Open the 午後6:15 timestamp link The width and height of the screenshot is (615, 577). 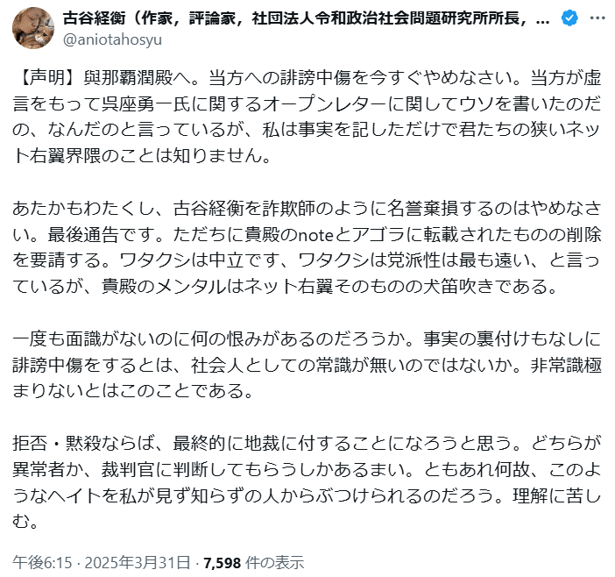pos(37,561)
